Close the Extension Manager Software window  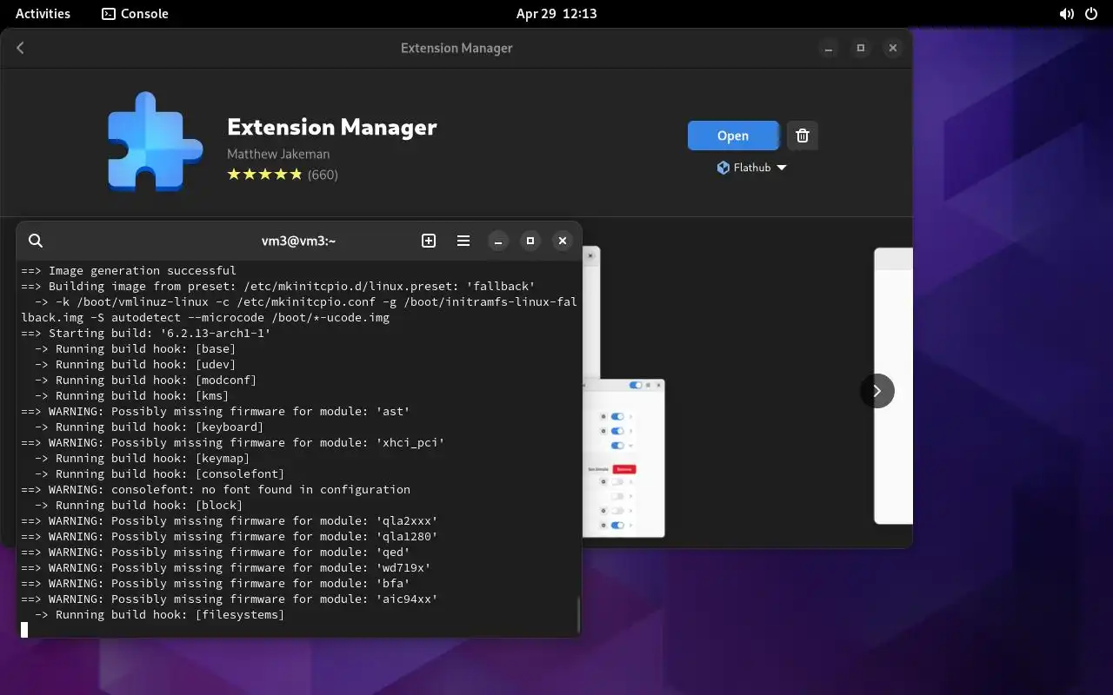click(892, 48)
